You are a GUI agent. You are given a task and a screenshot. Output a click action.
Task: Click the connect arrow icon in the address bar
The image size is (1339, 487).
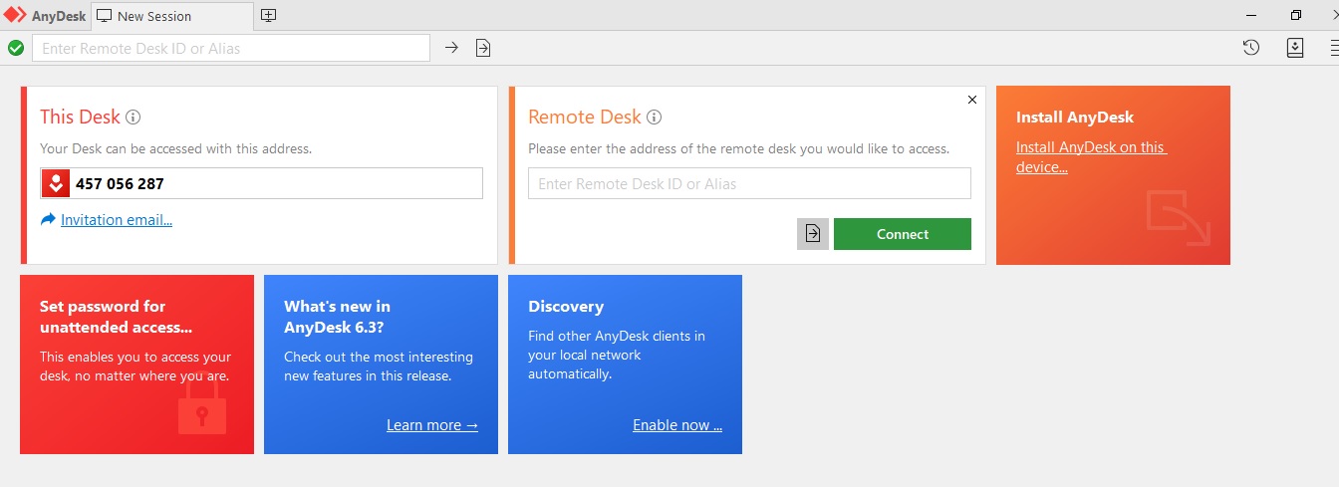coord(451,48)
